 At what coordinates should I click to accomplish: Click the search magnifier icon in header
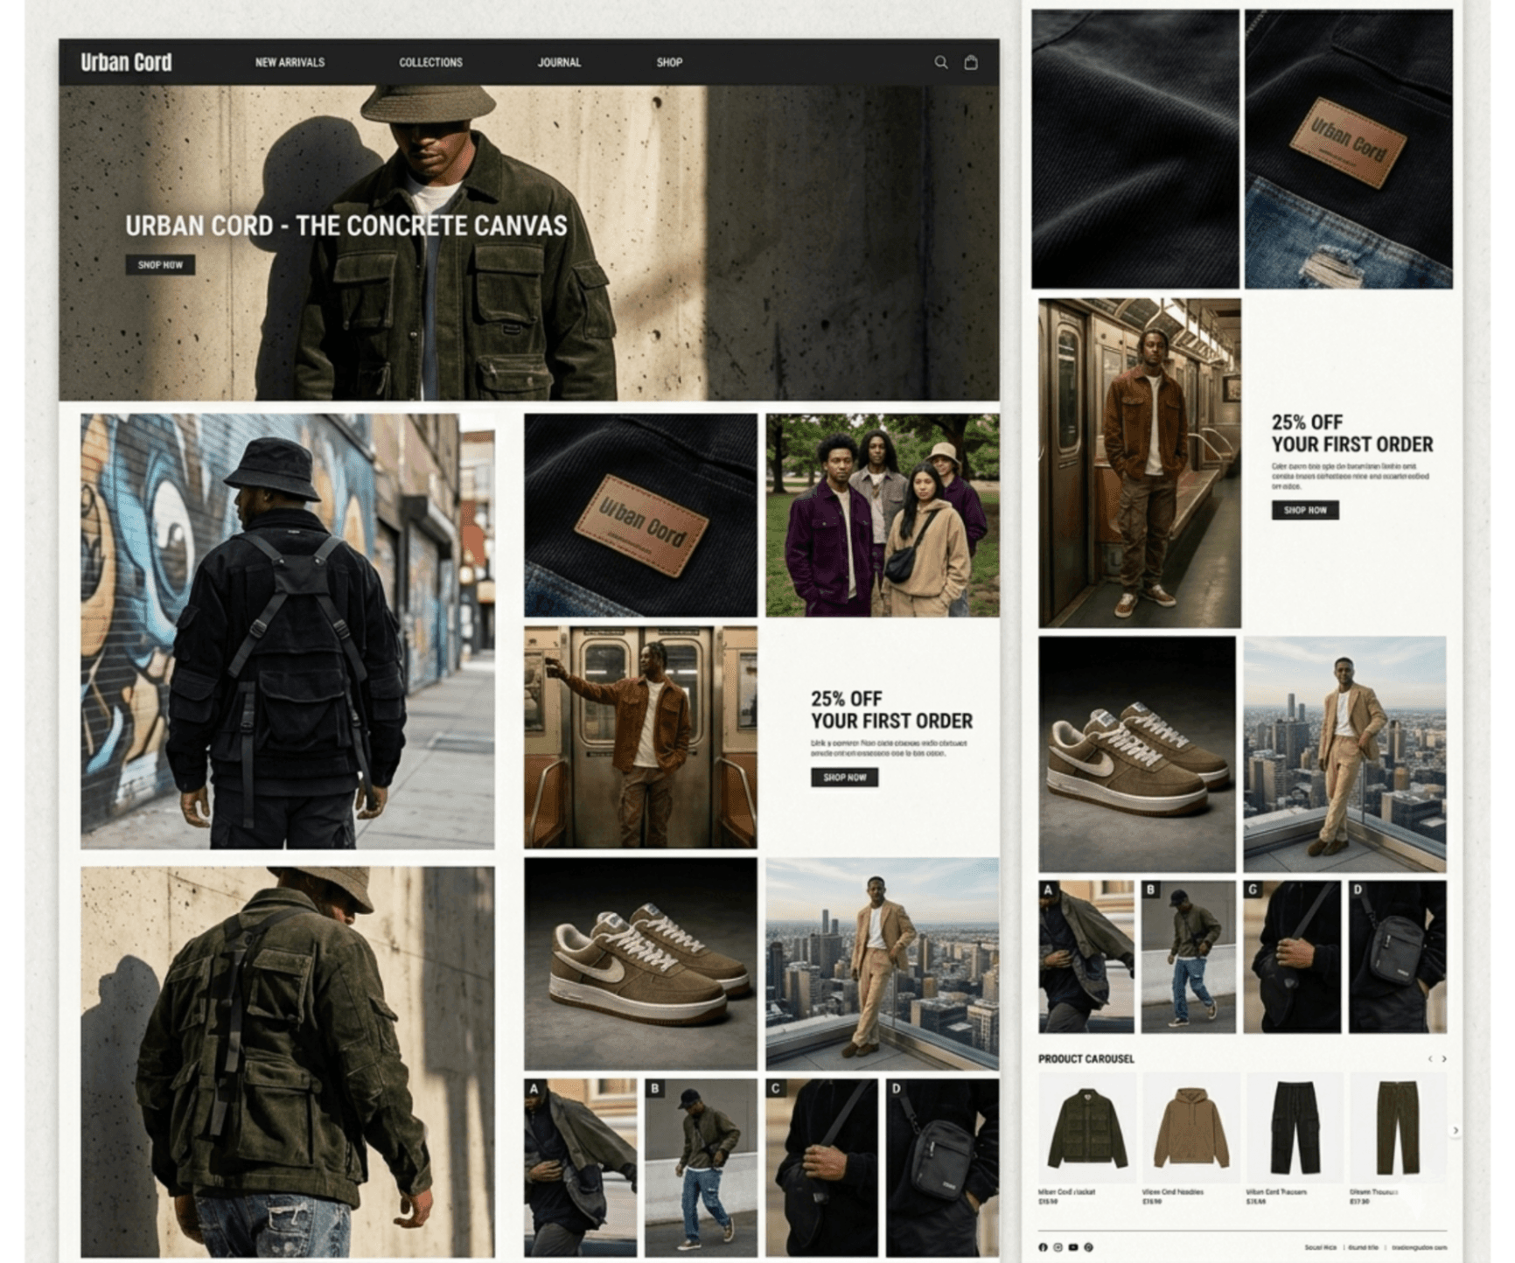coord(940,62)
